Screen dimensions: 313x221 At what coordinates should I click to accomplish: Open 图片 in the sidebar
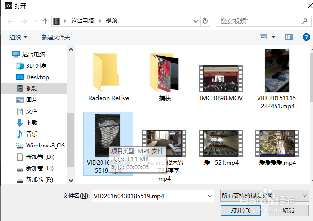(x=32, y=100)
